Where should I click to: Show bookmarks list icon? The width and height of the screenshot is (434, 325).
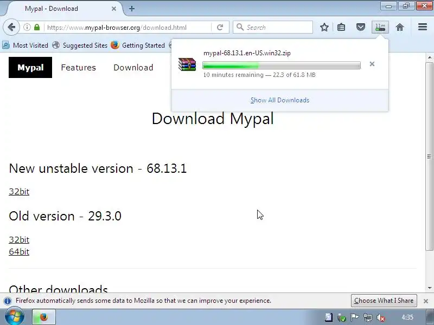pos(341,28)
